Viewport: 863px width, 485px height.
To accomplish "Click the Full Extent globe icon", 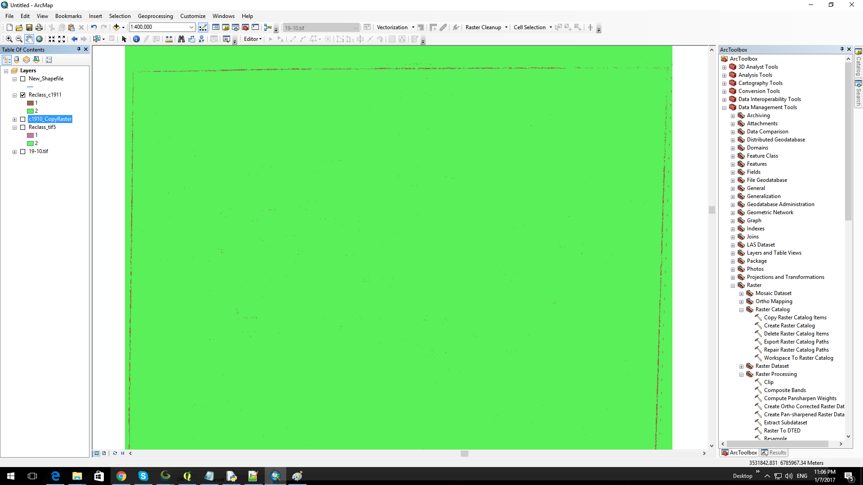I will point(40,39).
